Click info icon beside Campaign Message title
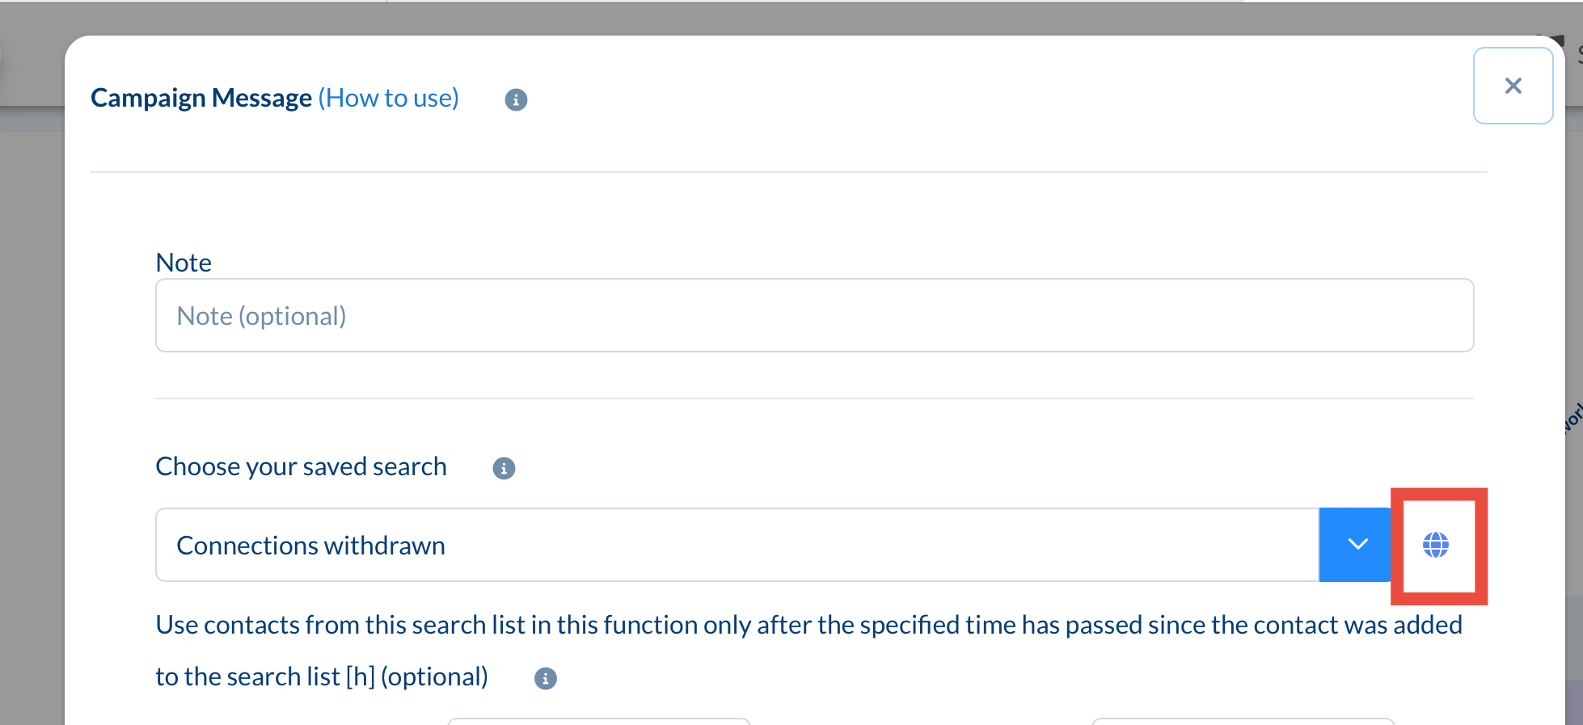The image size is (1583, 725). click(x=516, y=99)
